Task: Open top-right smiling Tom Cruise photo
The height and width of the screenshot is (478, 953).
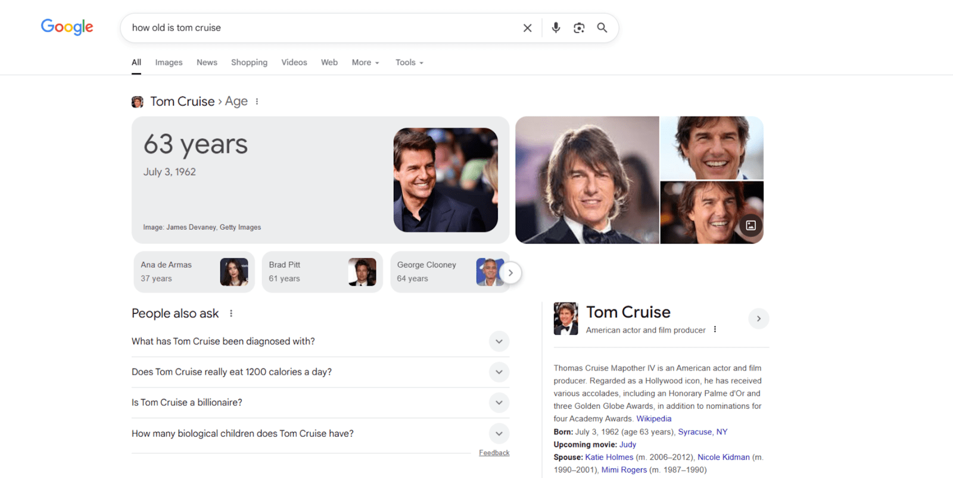Action: pos(712,148)
